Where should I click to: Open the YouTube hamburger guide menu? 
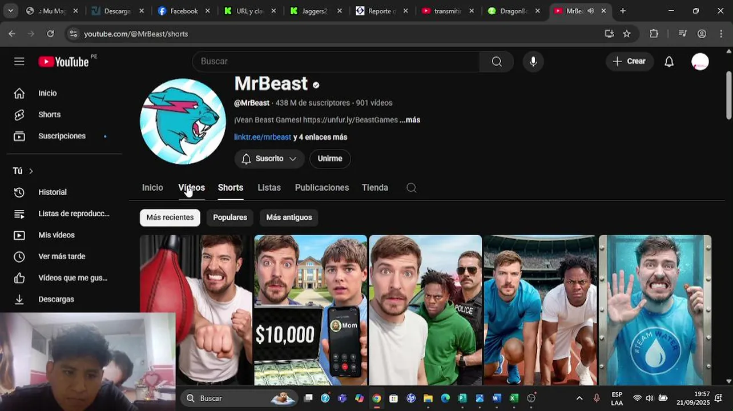click(19, 61)
